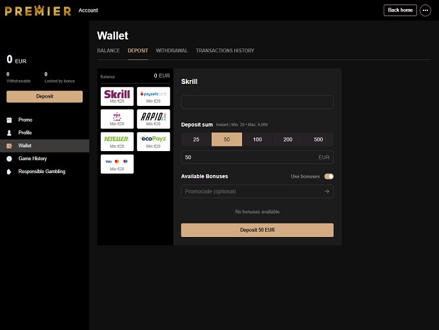Select the 100 deposit amount
This screenshot has height=330, width=439.
coord(257,139)
